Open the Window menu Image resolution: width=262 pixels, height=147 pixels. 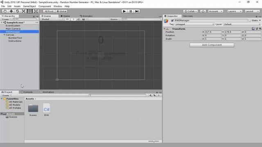point(58,7)
